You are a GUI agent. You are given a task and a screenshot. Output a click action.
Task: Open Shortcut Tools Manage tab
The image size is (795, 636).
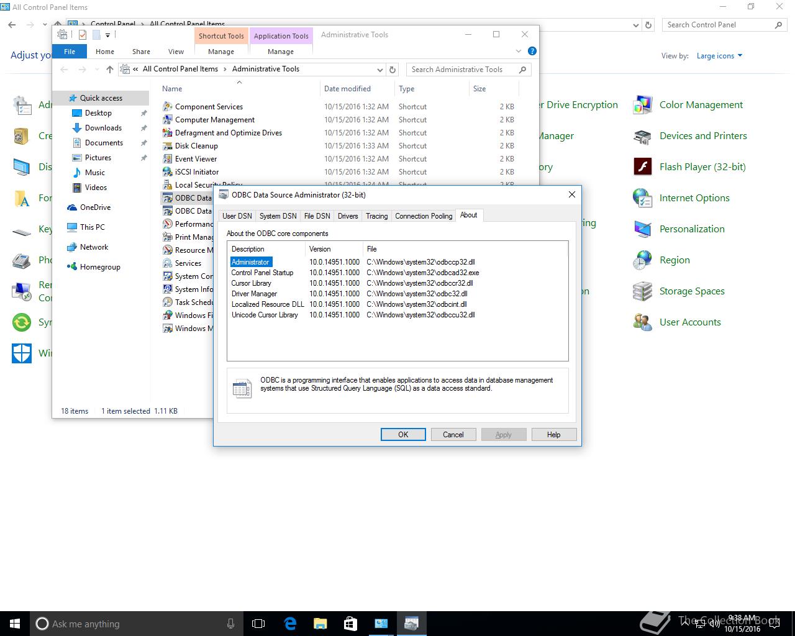[x=221, y=52]
